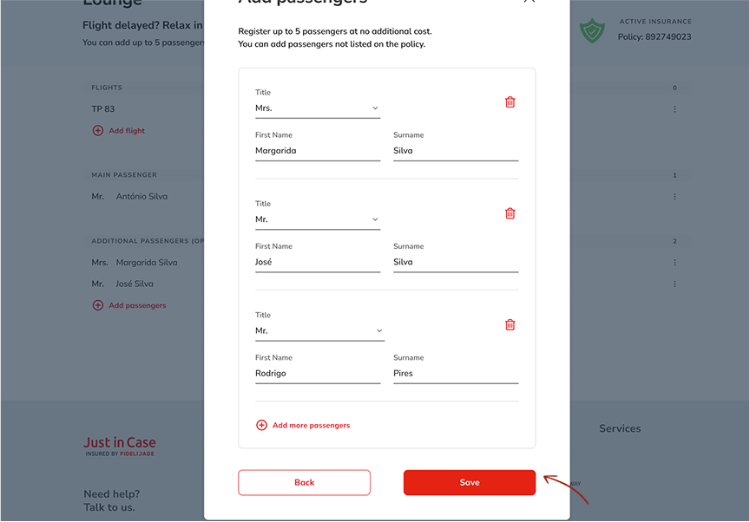Image resolution: width=750 pixels, height=522 pixels.
Task: Focus First Name field containing Rodrigo
Action: [x=318, y=374]
